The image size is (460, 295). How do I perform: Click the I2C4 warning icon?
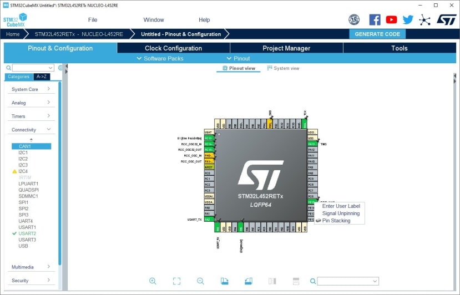tap(14, 171)
